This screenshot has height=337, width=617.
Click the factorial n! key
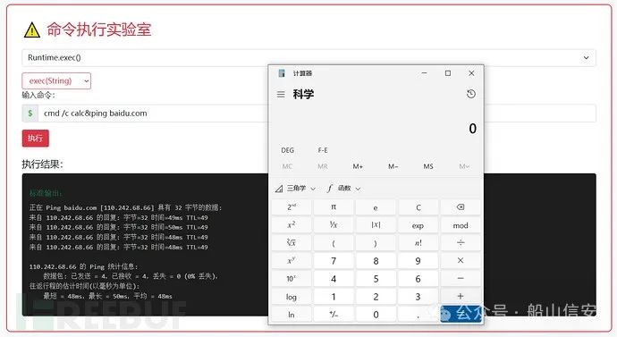click(x=418, y=242)
